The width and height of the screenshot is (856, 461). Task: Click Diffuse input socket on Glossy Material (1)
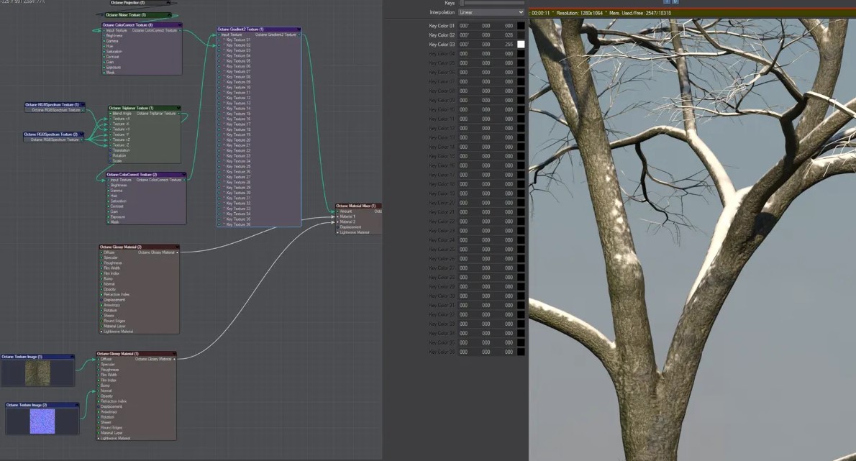click(99, 359)
